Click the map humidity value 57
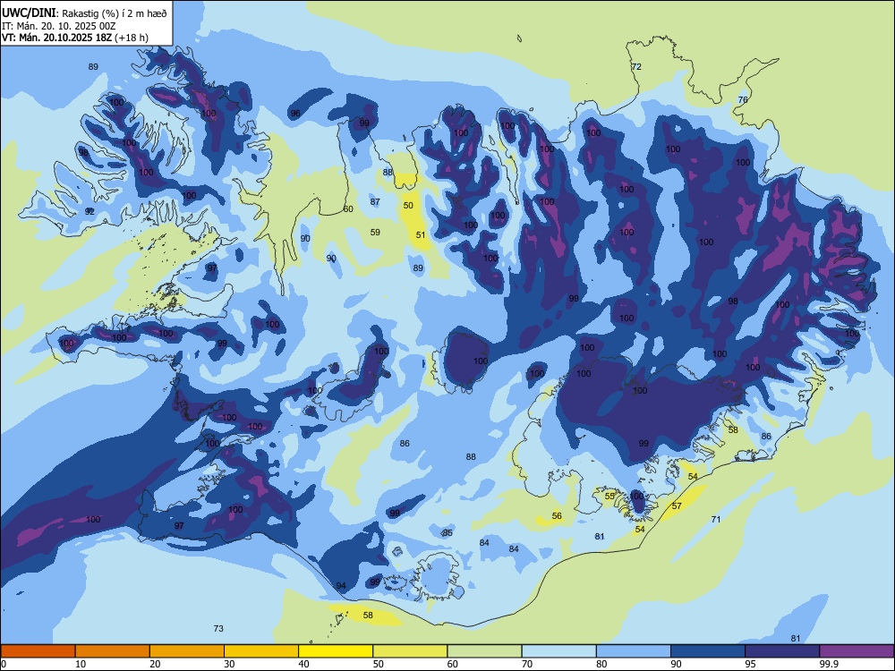This screenshot has height=671, width=895. coord(677,506)
